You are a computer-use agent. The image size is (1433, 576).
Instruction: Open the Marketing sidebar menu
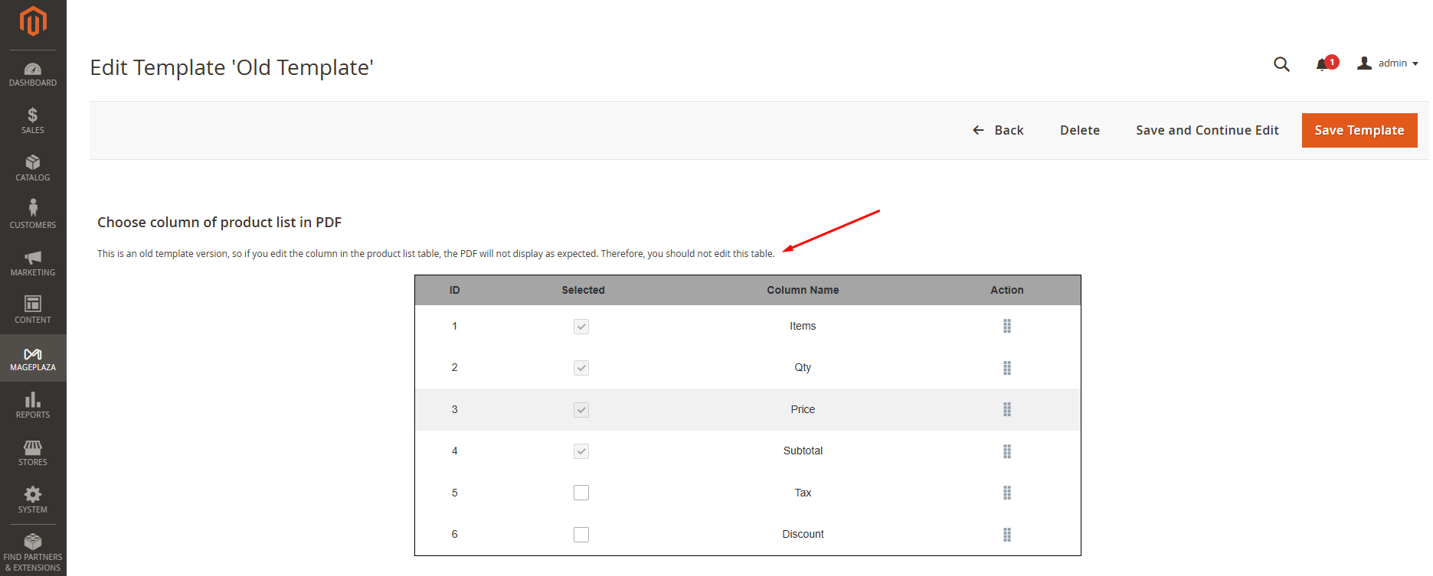(33, 263)
